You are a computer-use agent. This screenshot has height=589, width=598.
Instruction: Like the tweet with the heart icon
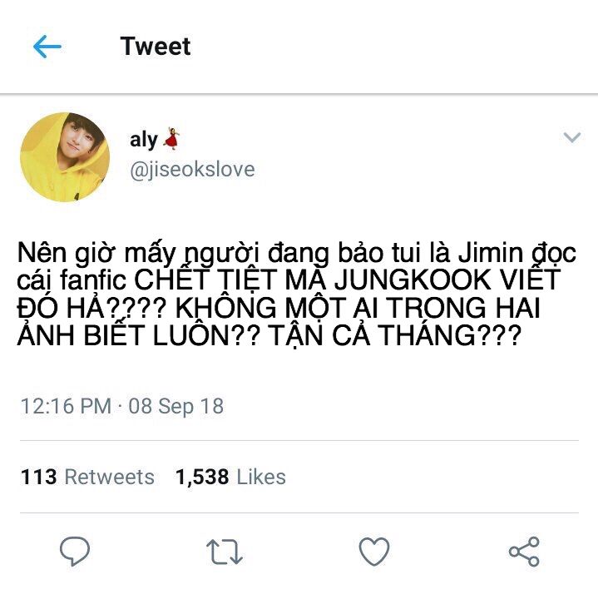[x=374, y=552]
